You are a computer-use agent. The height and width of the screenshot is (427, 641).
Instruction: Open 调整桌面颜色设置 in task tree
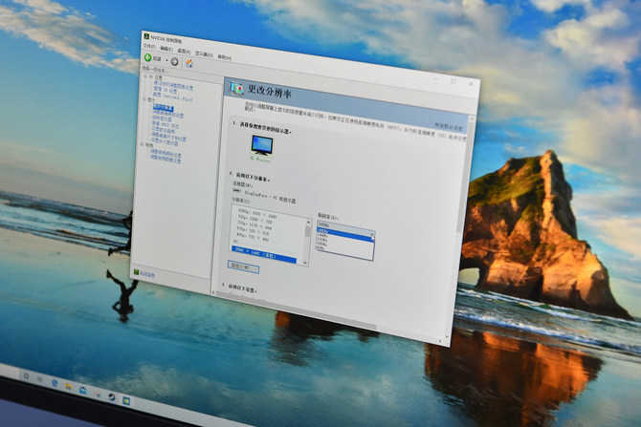click(x=167, y=114)
